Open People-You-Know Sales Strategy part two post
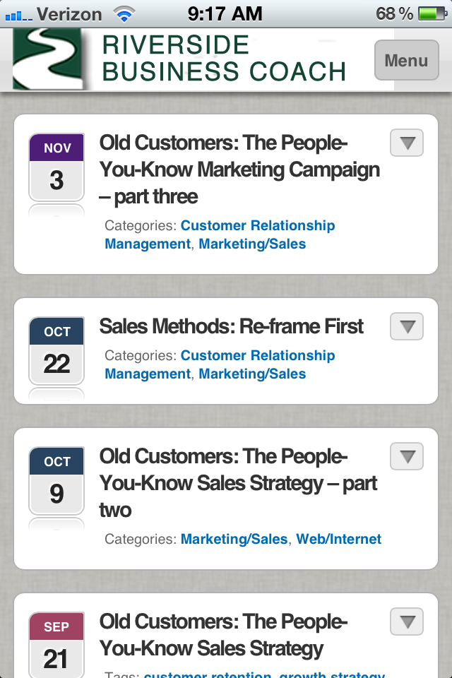Viewport: 452px width, 678px height. point(238,483)
